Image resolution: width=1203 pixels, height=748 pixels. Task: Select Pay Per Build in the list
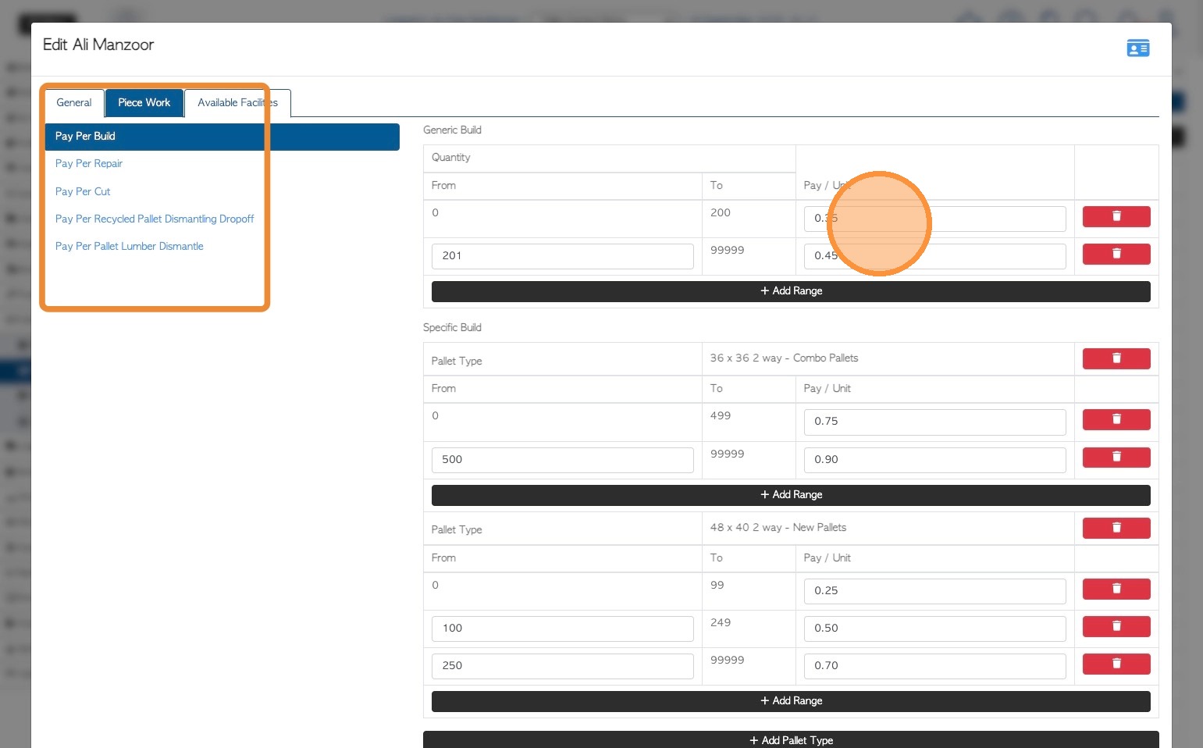click(x=222, y=137)
